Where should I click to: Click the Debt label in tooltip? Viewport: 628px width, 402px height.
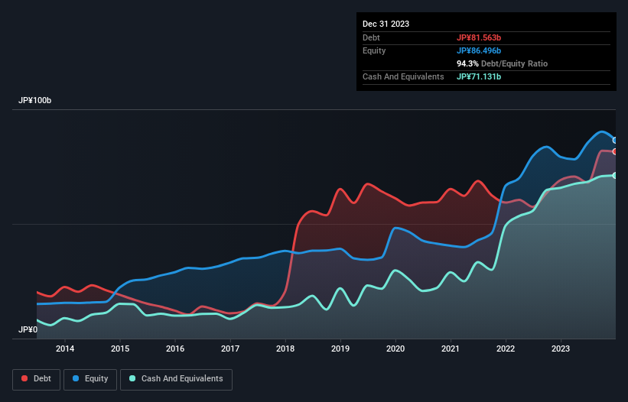(x=371, y=37)
